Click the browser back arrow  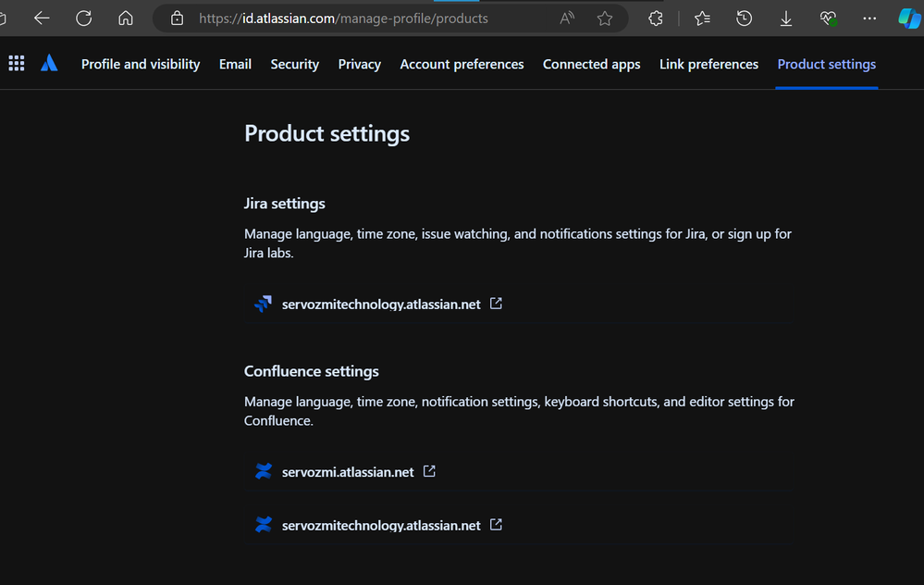[42, 19]
